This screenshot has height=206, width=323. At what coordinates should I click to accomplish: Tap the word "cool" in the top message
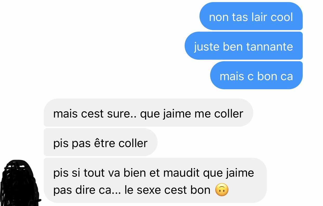coord(282,17)
